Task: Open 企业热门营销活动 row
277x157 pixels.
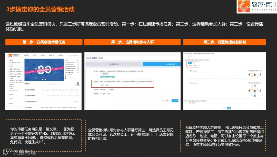Action: (x=52, y=90)
